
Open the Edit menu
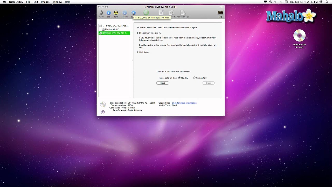pos(36,2)
